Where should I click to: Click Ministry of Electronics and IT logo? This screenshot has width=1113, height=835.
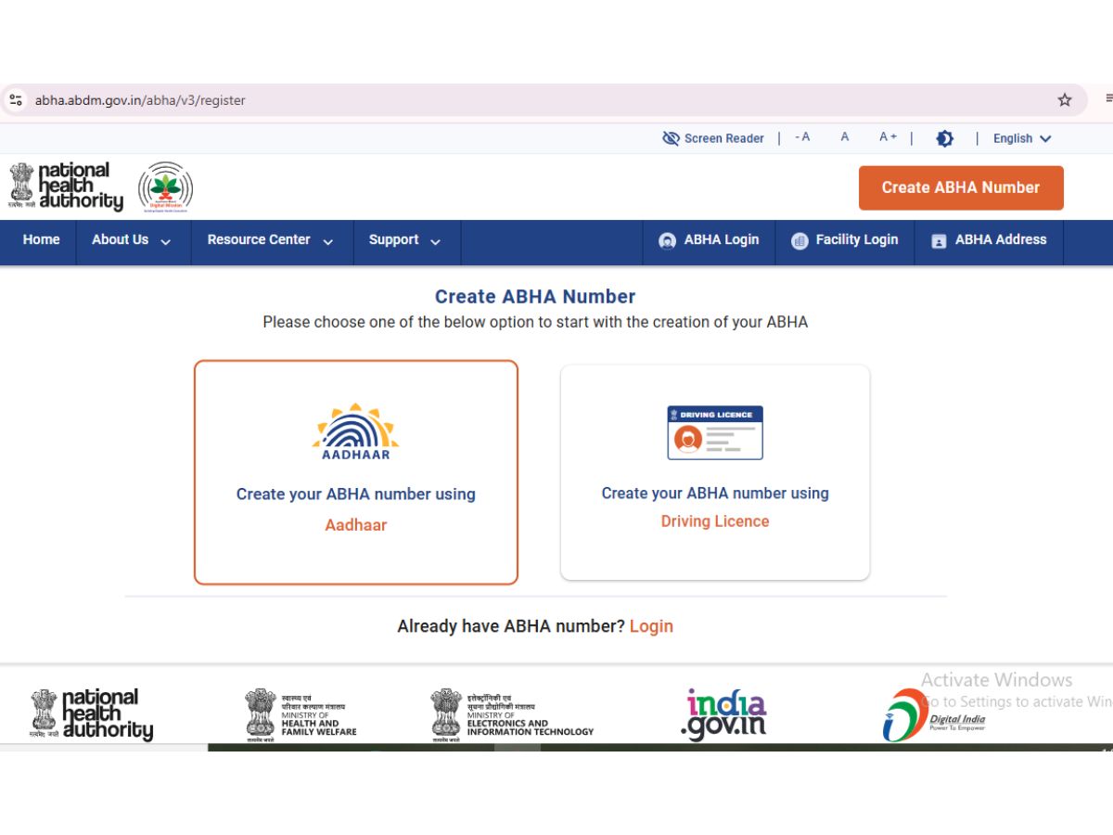[x=512, y=714]
